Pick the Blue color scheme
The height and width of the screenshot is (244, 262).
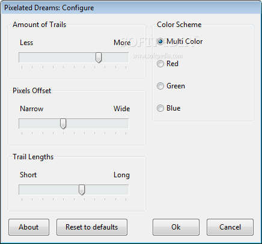[x=160, y=108]
